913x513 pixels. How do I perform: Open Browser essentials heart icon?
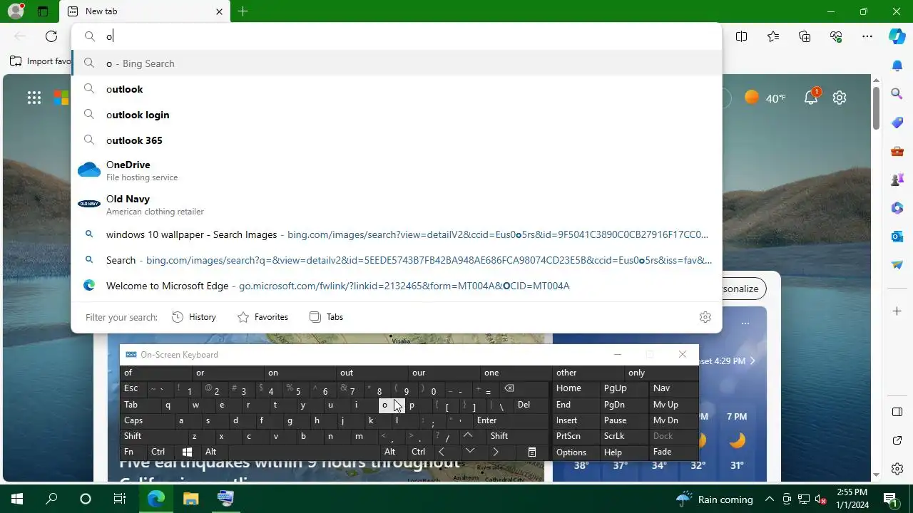tap(836, 36)
